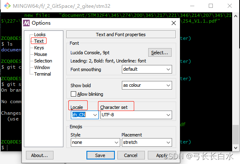
Task: Click the Select... font button
Action: point(160,53)
